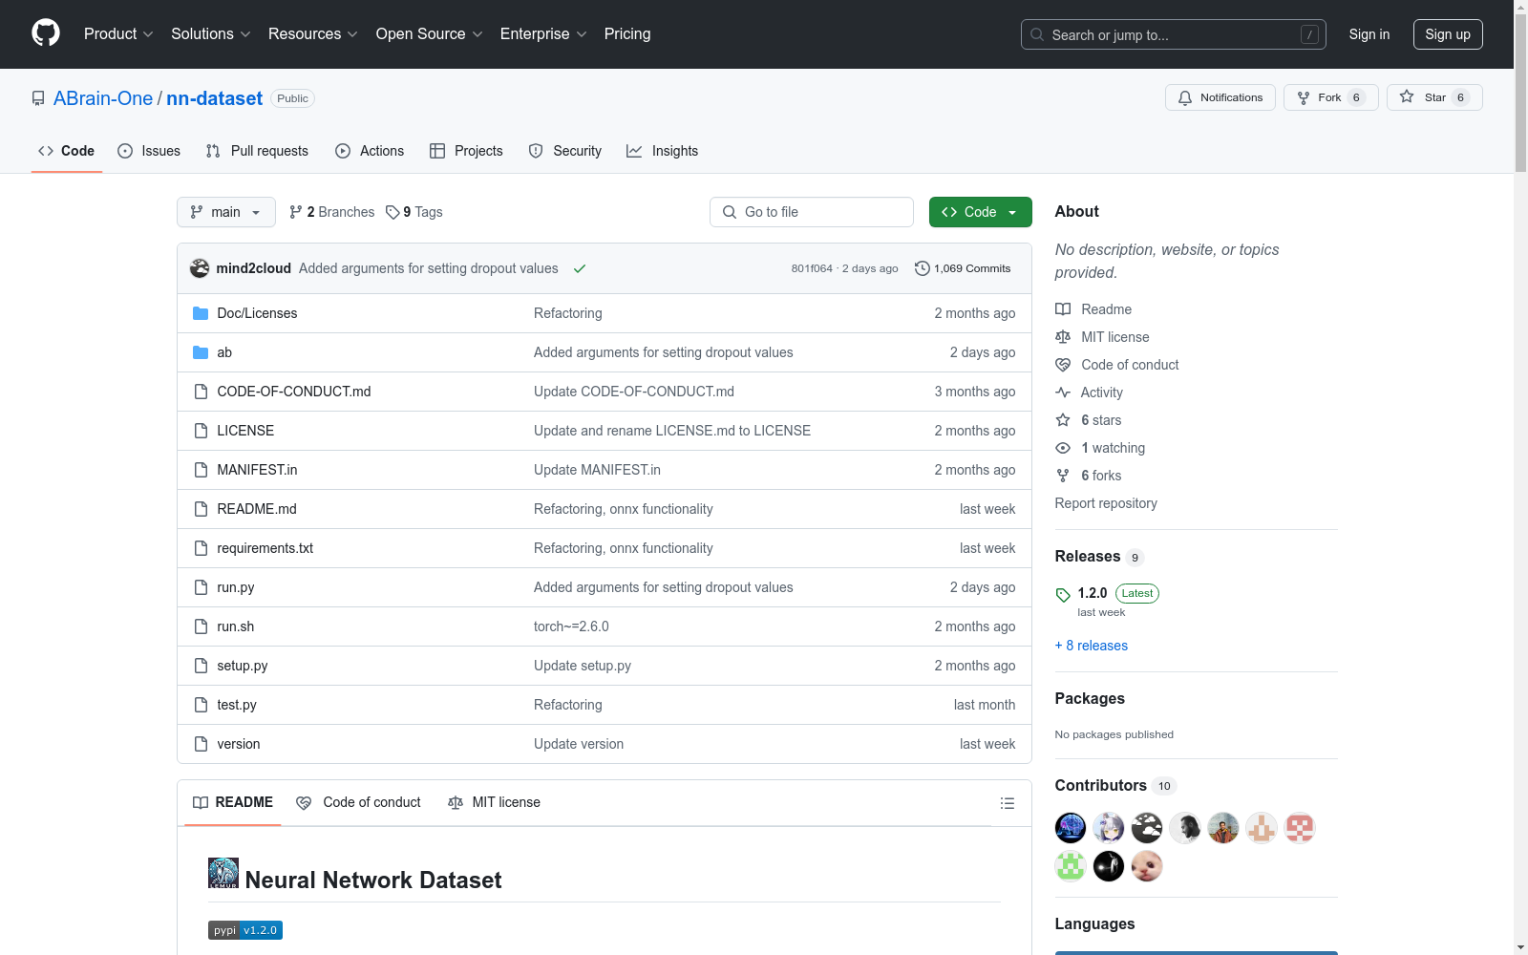Switch to the Pull requests tab
The width and height of the screenshot is (1528, 955).
point(257,151)
